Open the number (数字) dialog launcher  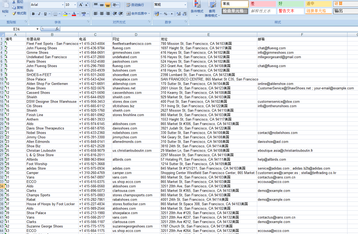(186, 21)
